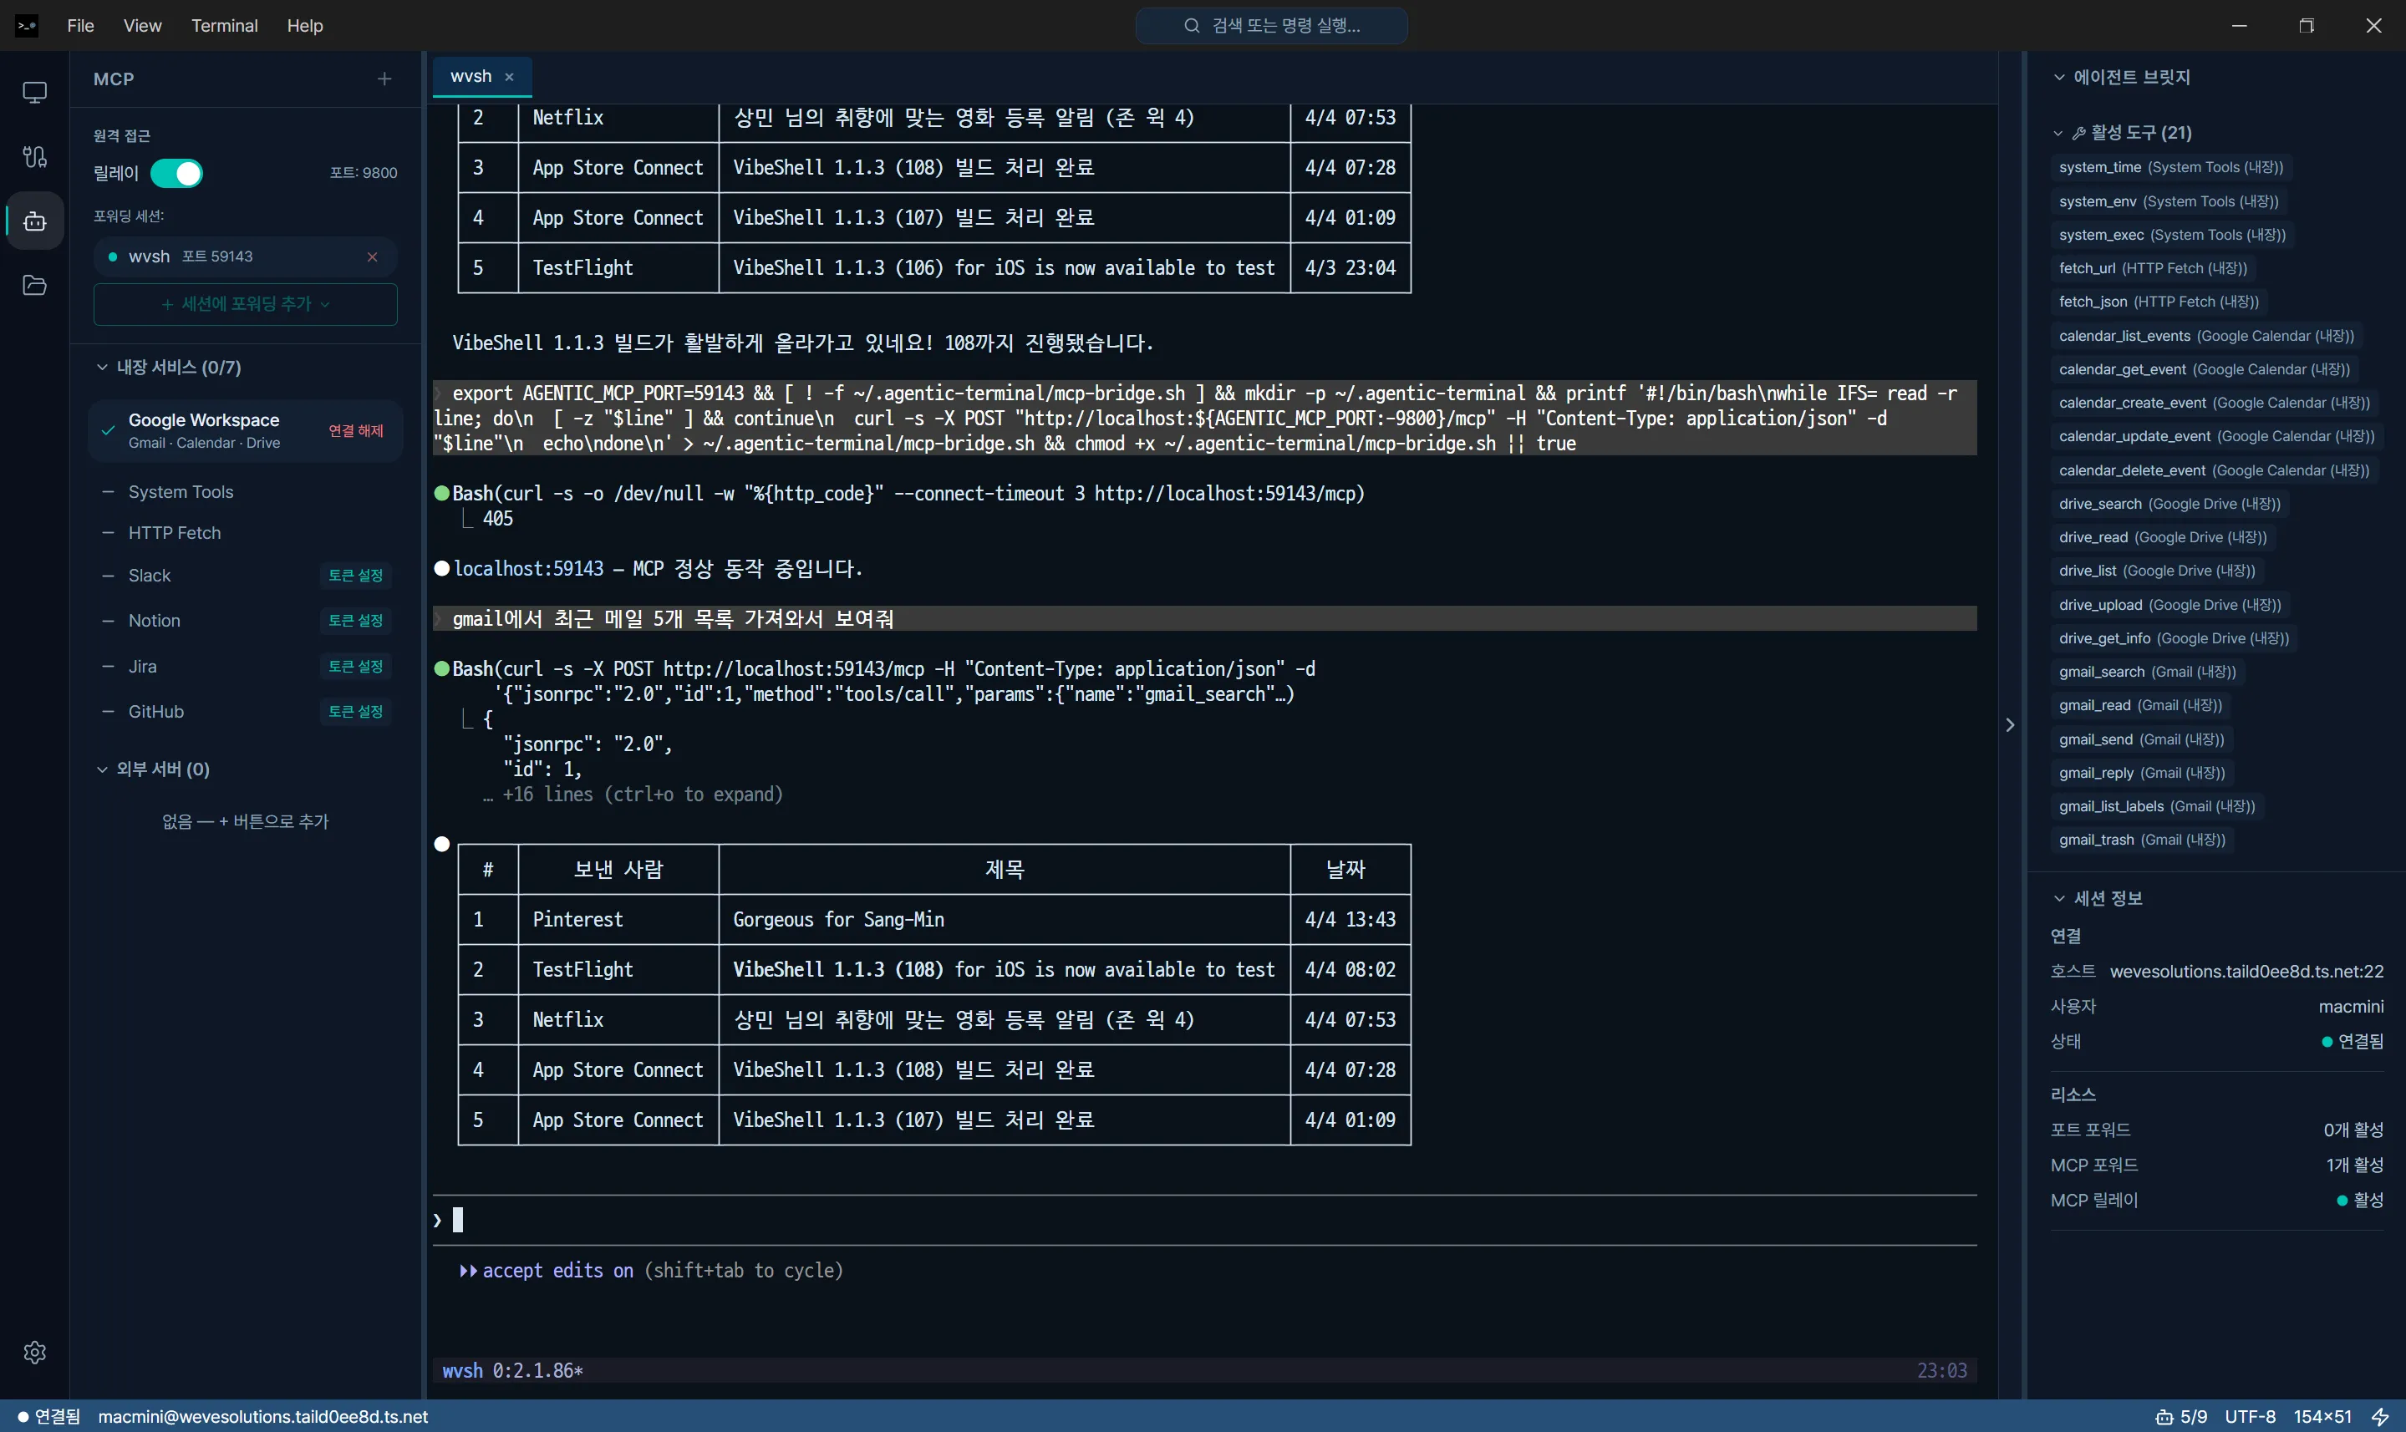This screenshot has width=2406, height=1432.
Task: Click the 검색 또는 명령 실행 search box
Action: pyautogui.click(x=1271, y=26)
